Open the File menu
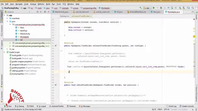This screenshot has width=198, height=111. click(x=2, y=4)
